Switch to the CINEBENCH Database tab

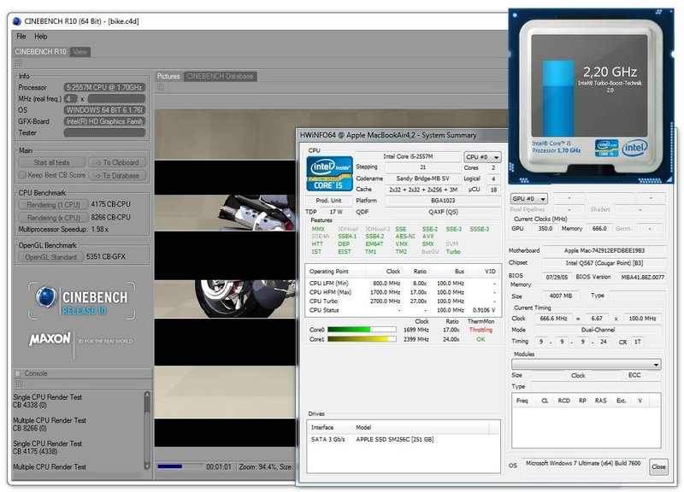221,76
